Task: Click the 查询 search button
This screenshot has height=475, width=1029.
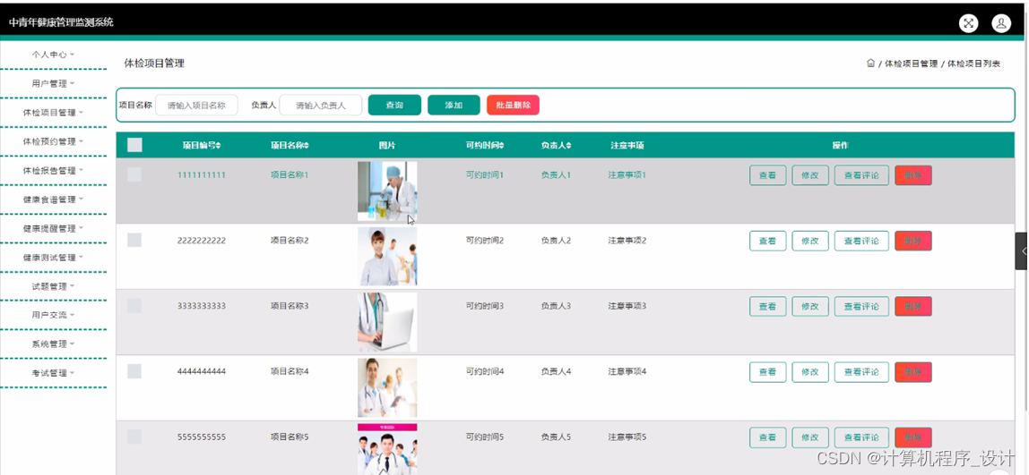Action: pos(394,105)
